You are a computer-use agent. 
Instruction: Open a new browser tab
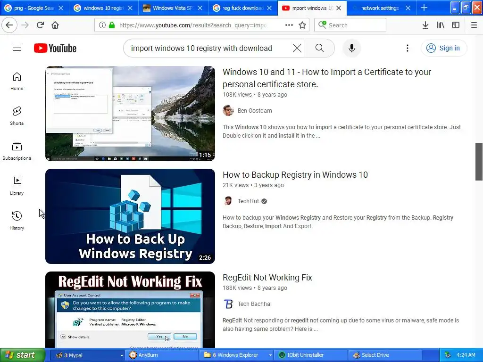pyautogui.click(x=424, y=8)
